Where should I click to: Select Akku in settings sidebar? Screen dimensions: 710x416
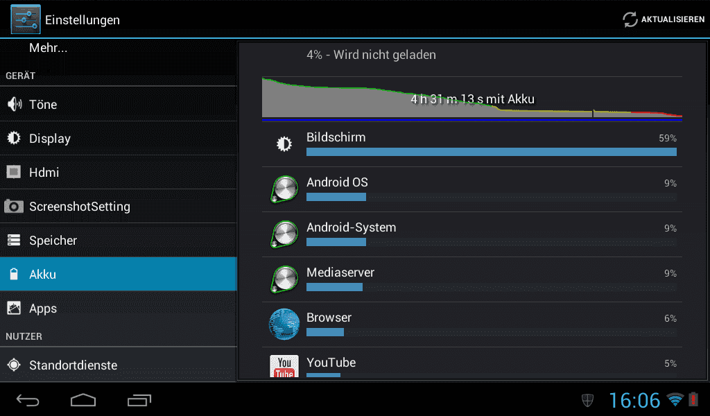119,274
